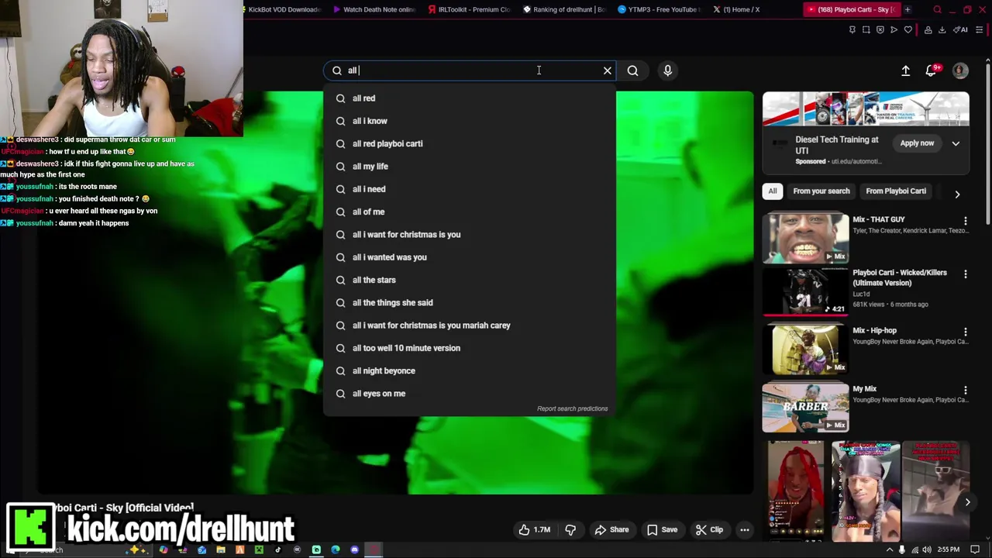
Task: Choose 'all the things she said' suggestion
Action: click(470, 302)
